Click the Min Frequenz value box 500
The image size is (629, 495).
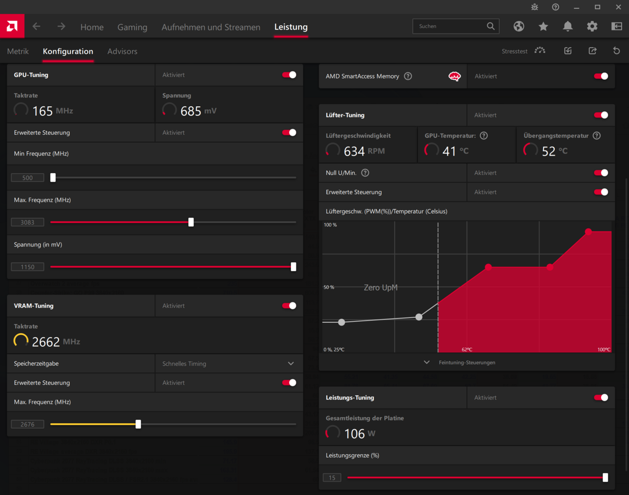tap(28, 178)
